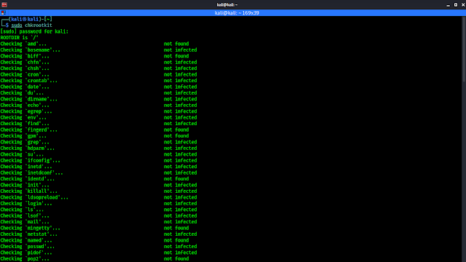466x262 pixels.
Task: Click 'not found' result for amd
Action: click(x=176, y=44)
